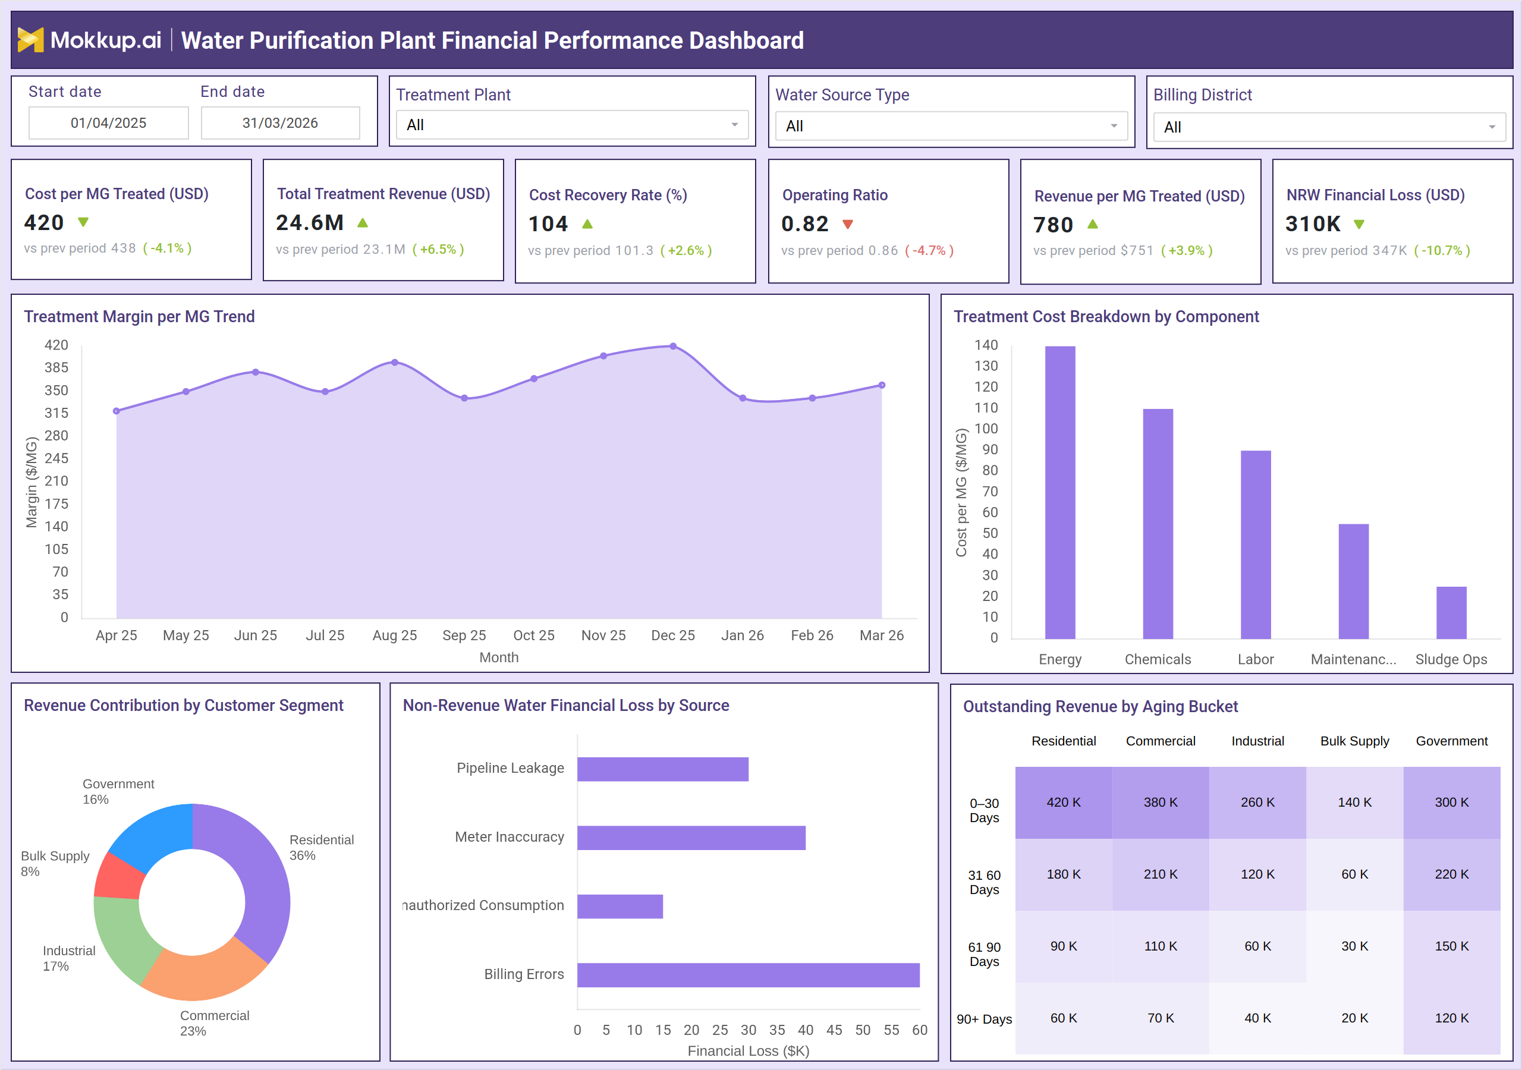Viewport: 1522px width, 1070px height.
Task: Click the Commercial 23% donut label
Action: point(215,1023)
